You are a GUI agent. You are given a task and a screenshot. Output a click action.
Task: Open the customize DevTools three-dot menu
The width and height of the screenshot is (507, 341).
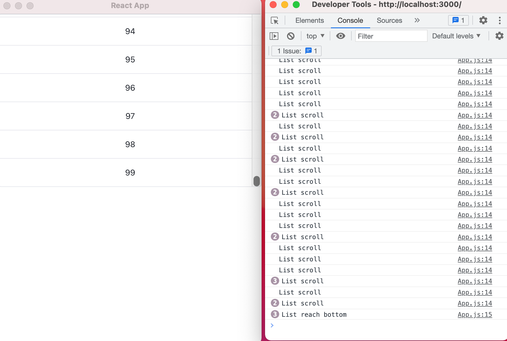pyautogui.click(x=500, y=20)
